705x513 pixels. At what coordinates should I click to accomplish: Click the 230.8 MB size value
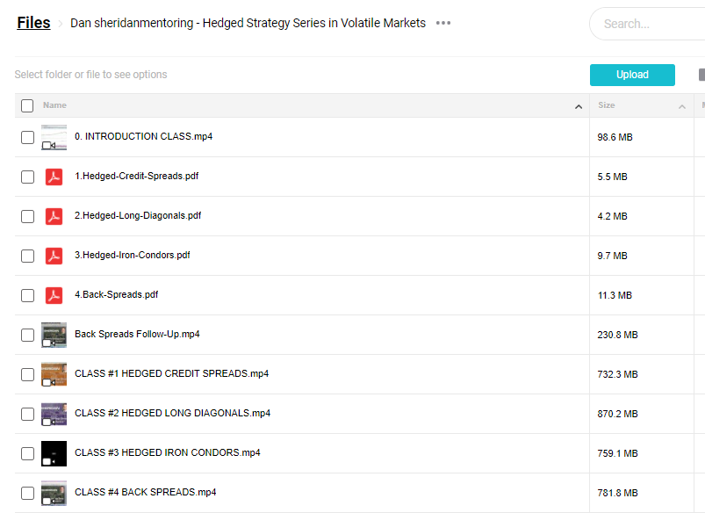point(617,335)
